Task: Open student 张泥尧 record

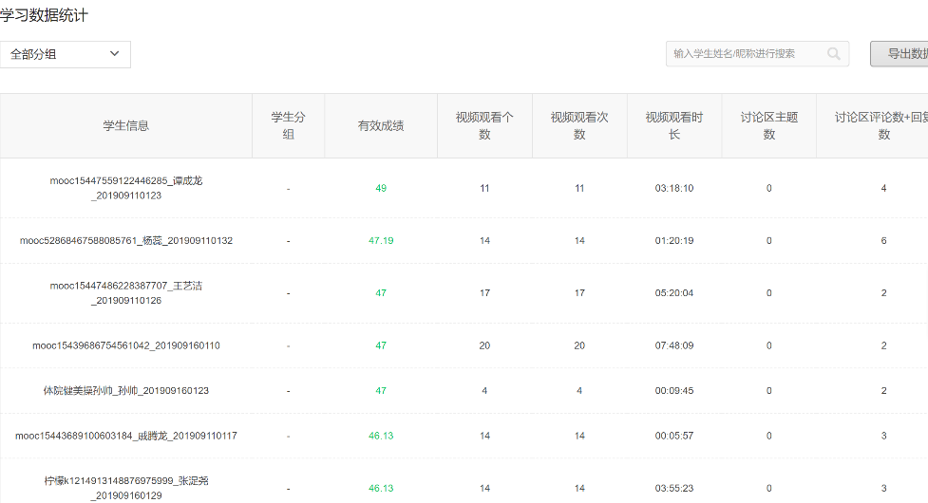Action: [x=126, y=488]
